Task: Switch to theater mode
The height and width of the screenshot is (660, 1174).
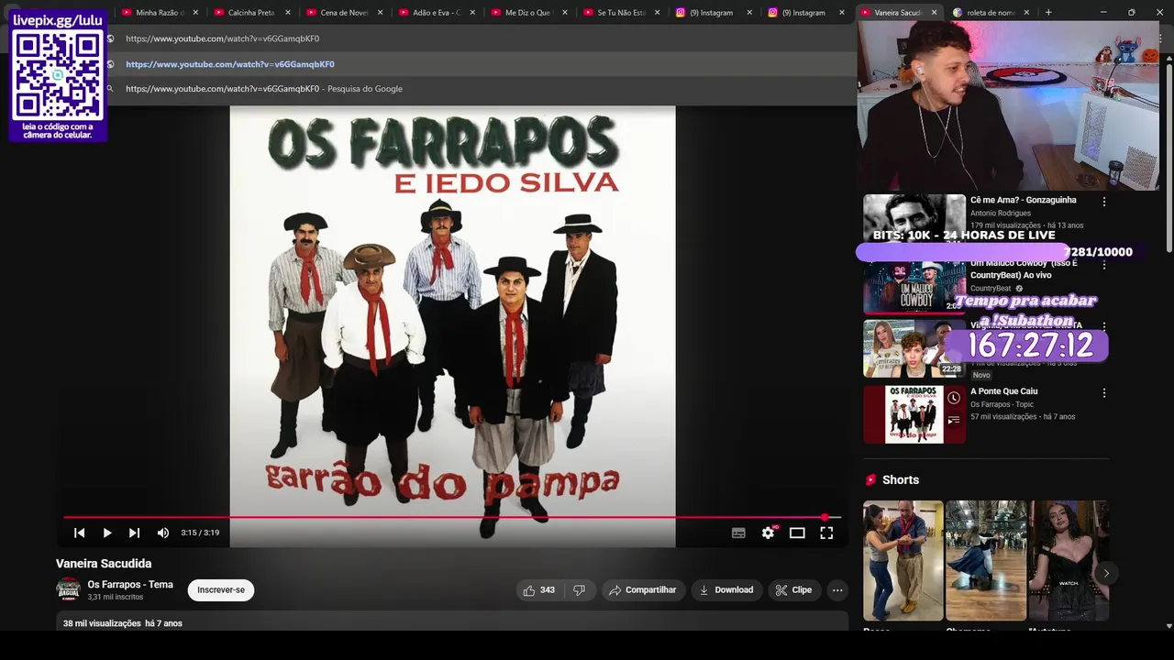Action: click(797, 533)
